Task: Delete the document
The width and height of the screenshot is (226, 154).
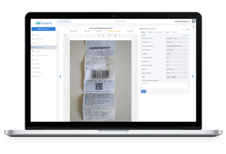Action: 130,31
